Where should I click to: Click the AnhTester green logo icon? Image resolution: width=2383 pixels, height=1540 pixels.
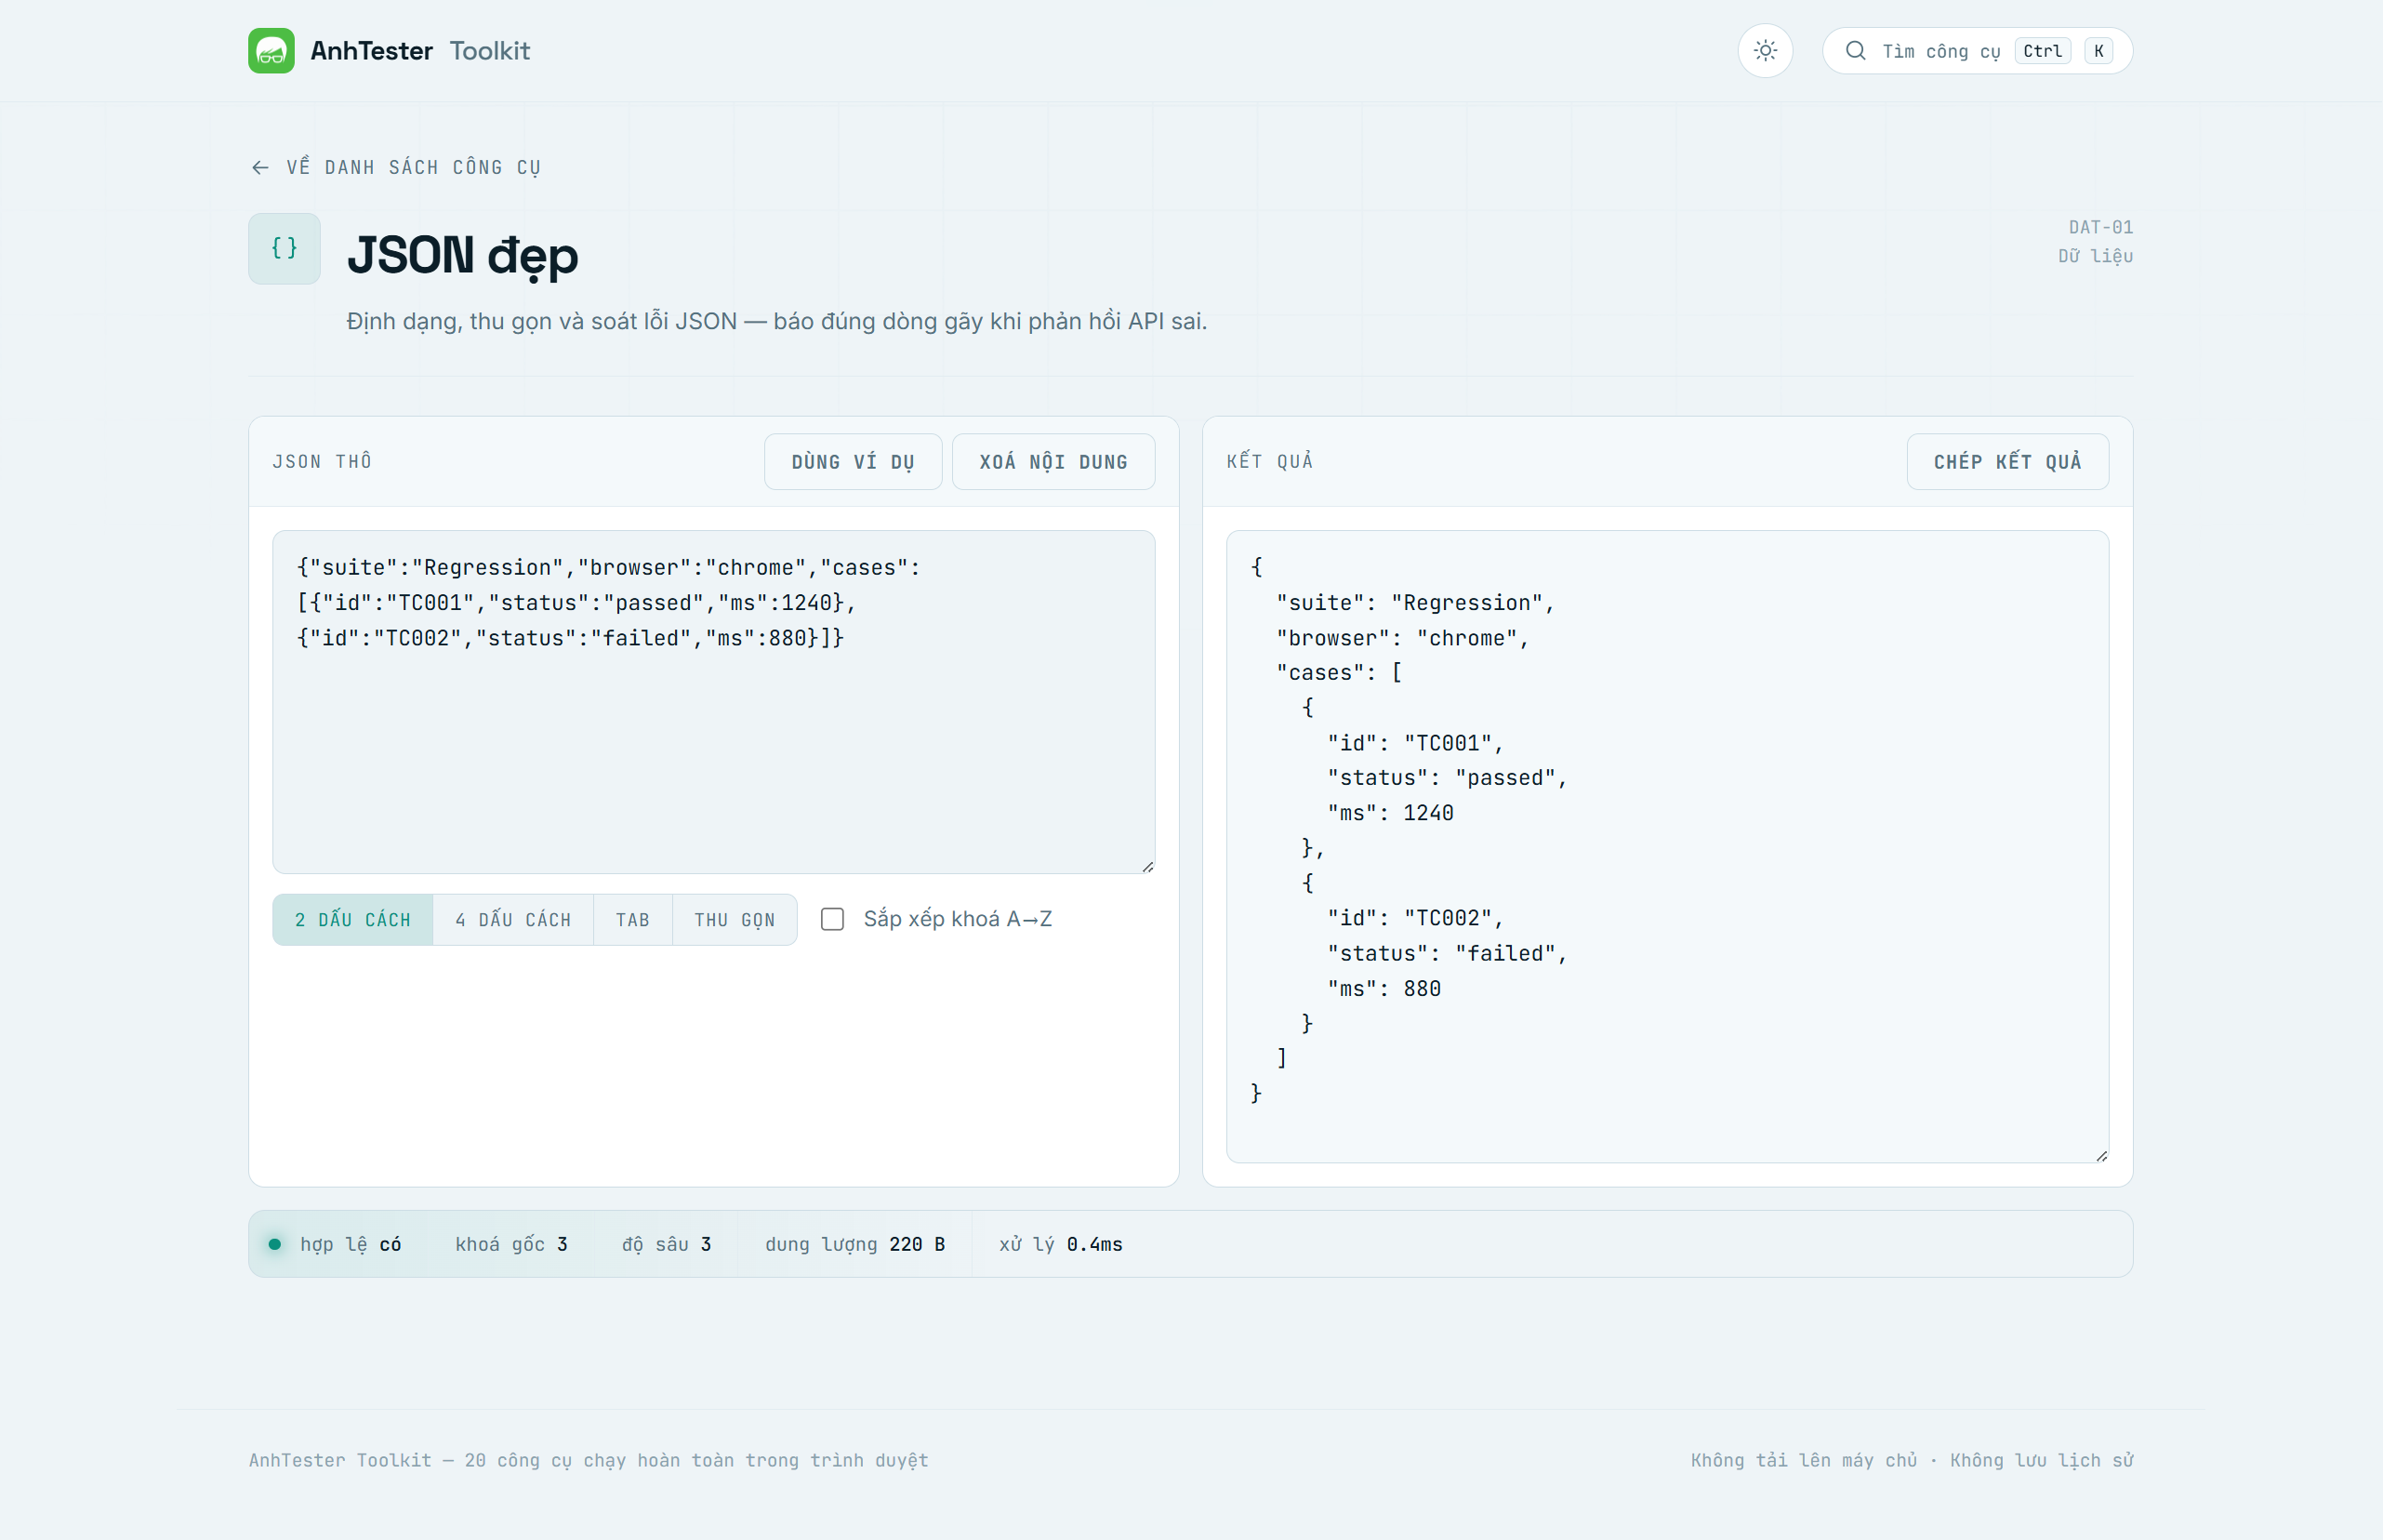(271, 51)
